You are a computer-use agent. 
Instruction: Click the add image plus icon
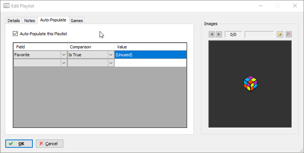pos(280,34)
